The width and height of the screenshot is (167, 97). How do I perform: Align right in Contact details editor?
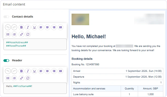point(54,27)
